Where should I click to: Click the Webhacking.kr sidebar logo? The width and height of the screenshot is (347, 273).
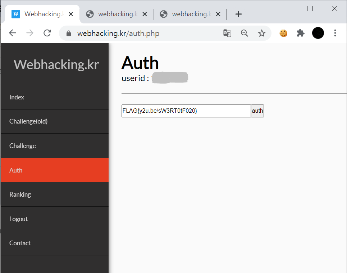56,64
